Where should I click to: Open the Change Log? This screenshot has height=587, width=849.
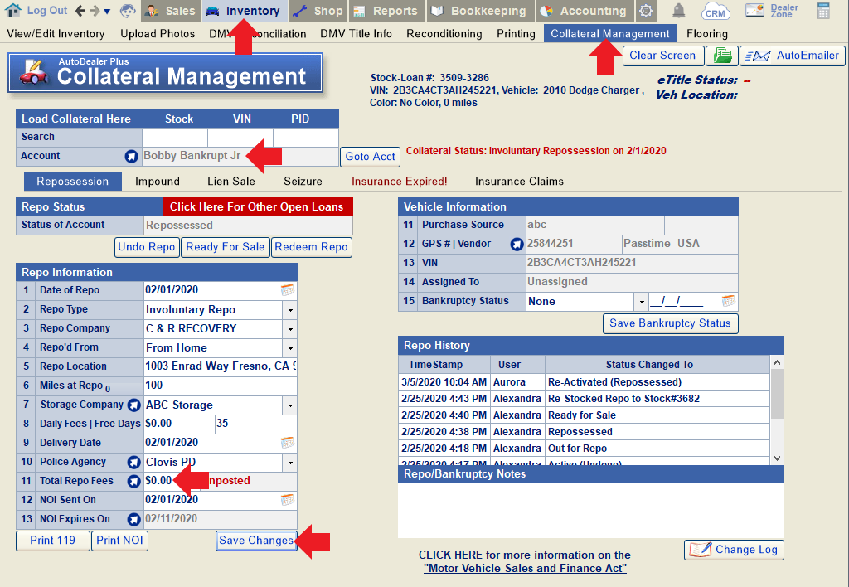(734, 550)
